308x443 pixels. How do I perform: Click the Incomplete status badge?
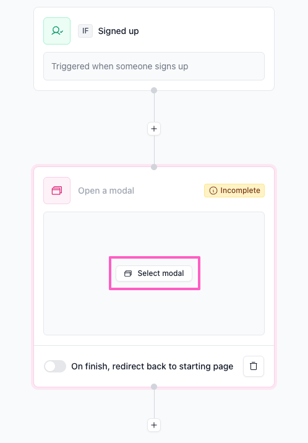[234, 191]
